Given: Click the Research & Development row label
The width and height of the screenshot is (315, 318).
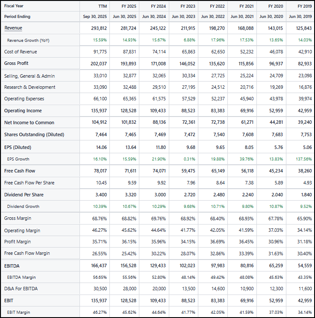Looking at the screenshot, I should pos(30,87).
